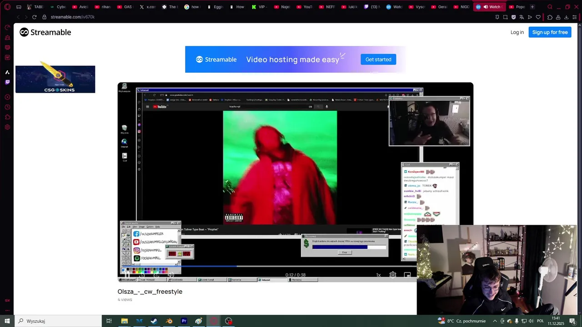This screenshot has width=582, height=327.
Task: Toggle picture-in-picture icon on video player
Action: [x=407, y=275]
